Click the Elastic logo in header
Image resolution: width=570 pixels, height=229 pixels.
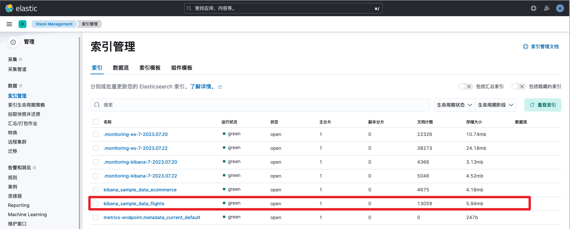[x=22, y=8]
